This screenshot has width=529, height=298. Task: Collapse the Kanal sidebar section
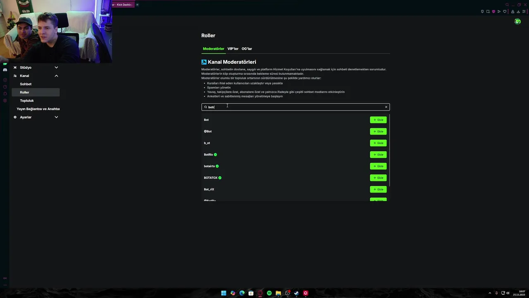pos(56,76)
